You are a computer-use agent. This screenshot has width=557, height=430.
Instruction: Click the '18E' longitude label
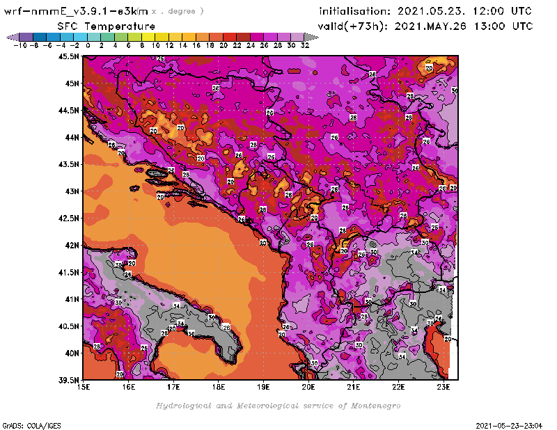(x=219, y=387)
